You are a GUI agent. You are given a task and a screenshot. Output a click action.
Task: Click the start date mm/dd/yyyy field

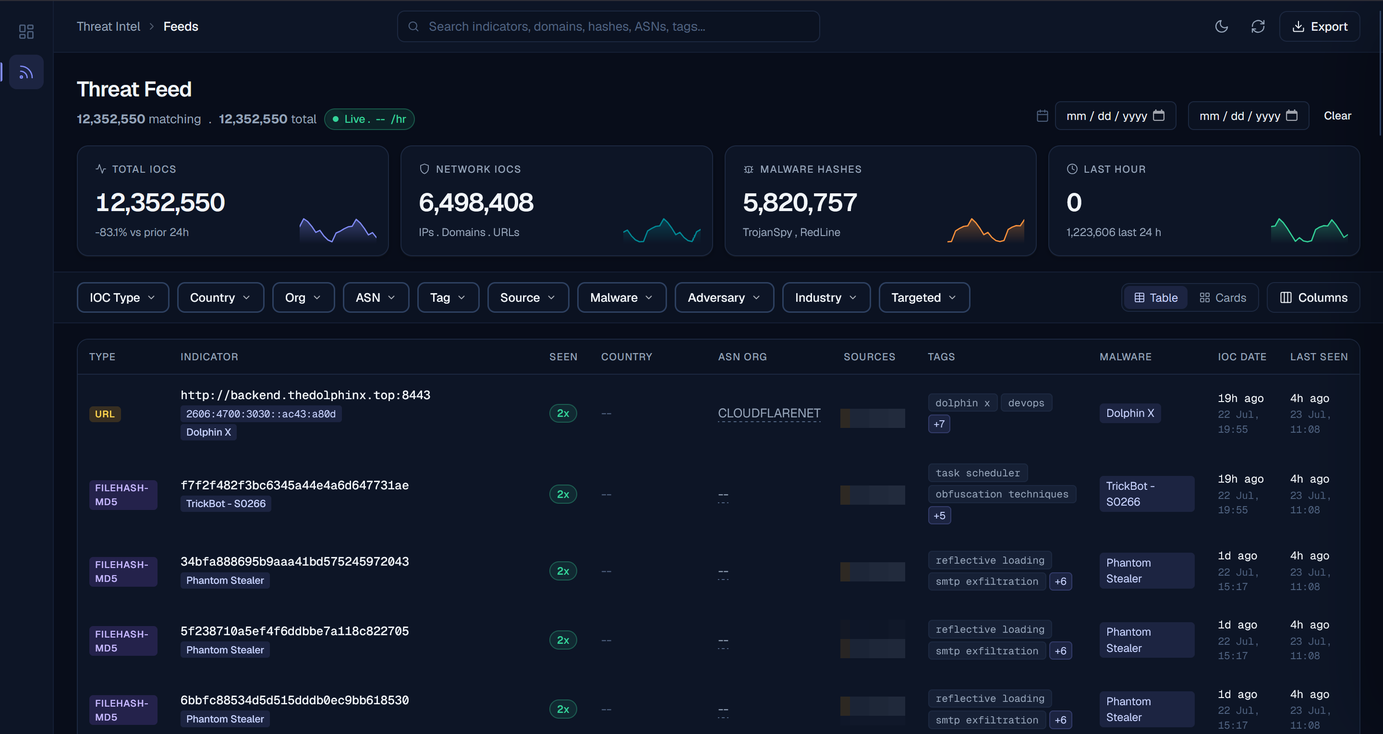tap(1115, 116)
